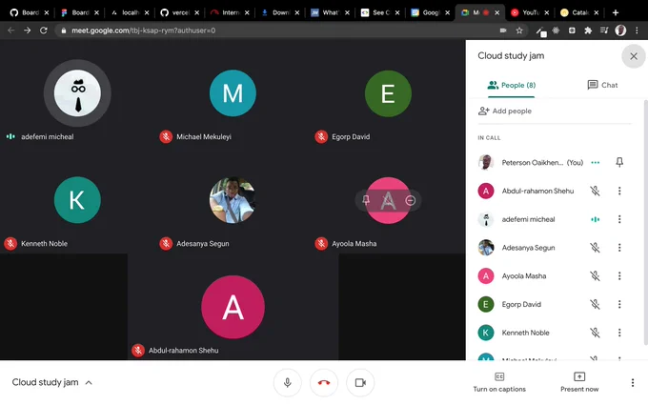The image size is (648, 405).
Task: Leave the call with the red hang-up button
Action: point(324,383)
